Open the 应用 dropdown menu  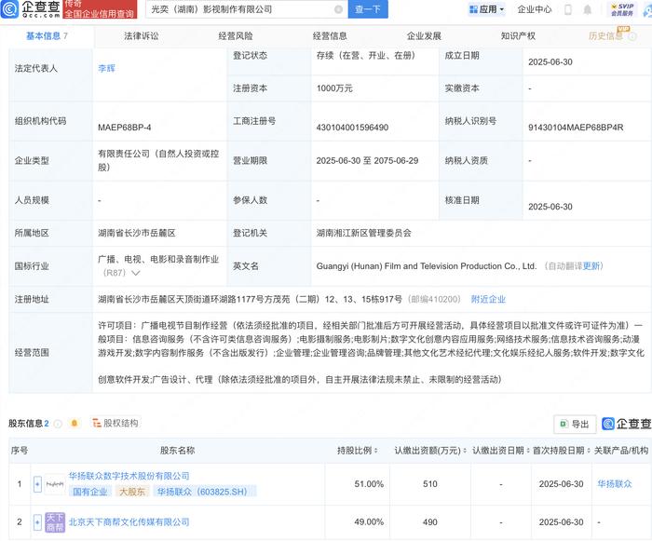(x=487, y=9)
